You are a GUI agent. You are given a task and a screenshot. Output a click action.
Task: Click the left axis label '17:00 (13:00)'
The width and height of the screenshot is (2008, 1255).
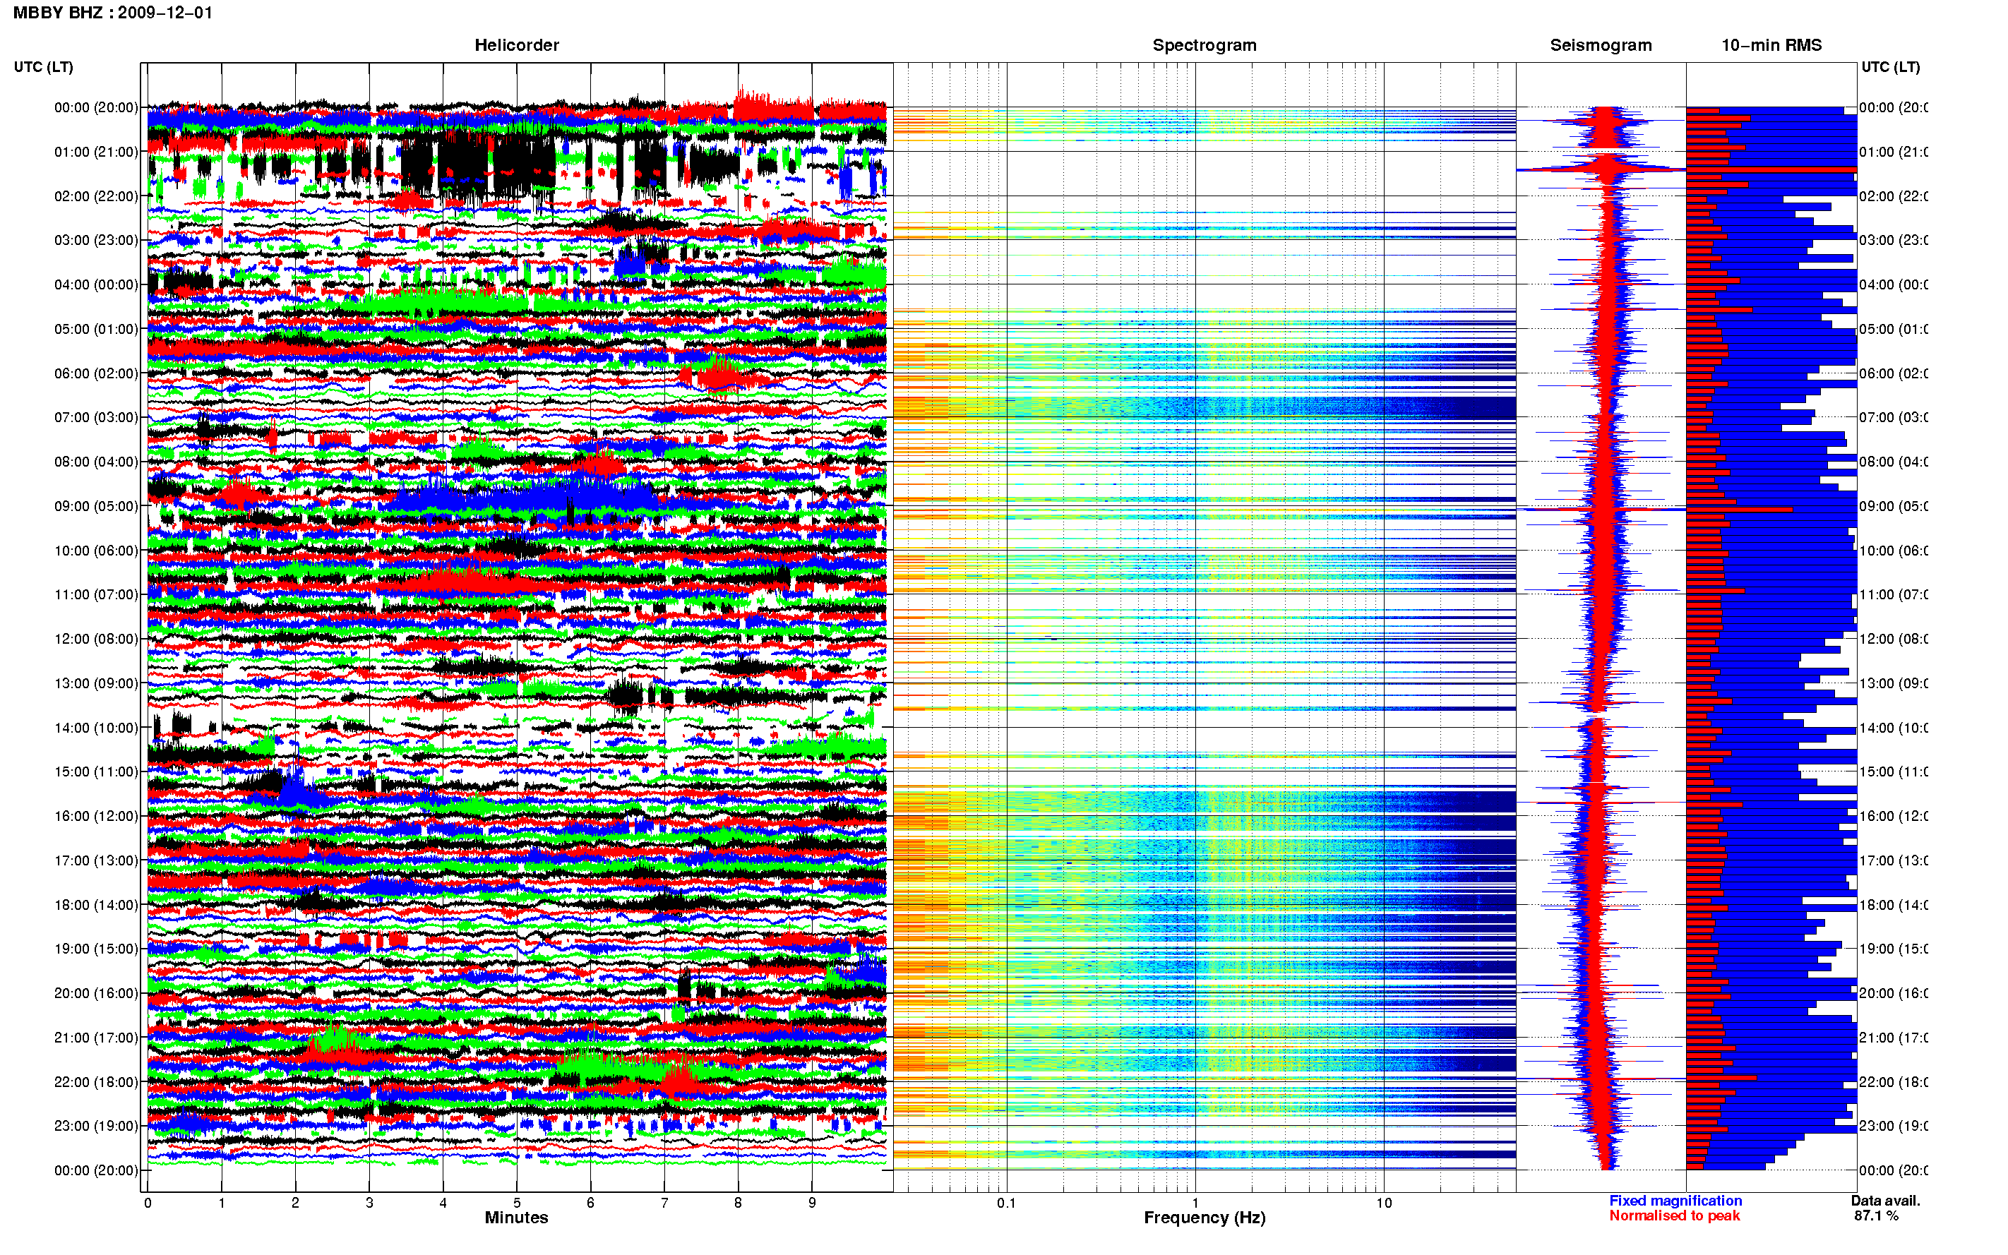(x=96, y=860)
